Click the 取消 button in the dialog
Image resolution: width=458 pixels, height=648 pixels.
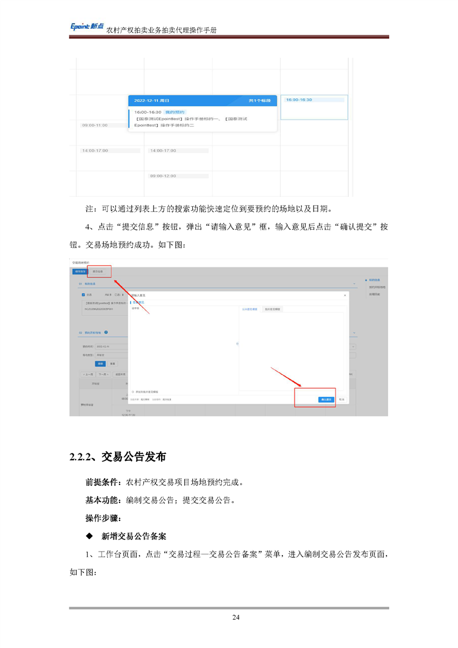pos(342,399)
